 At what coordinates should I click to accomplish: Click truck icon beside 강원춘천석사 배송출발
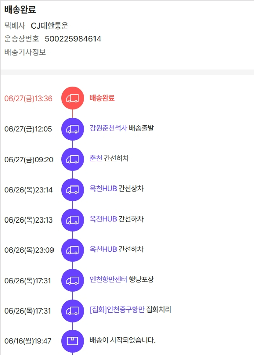coord(72,129)
